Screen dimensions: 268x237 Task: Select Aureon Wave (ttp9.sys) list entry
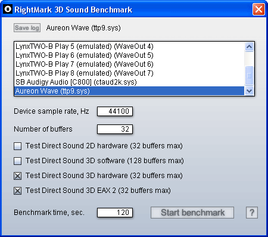(129, 91)
